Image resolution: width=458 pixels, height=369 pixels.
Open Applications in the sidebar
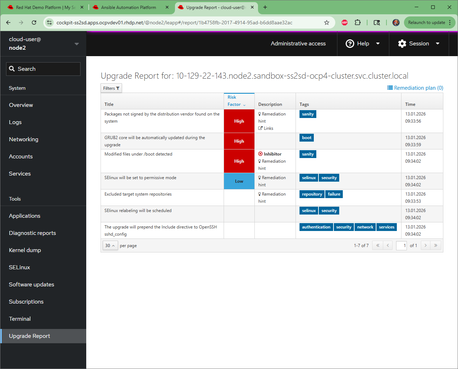pyautogui.click(x=43, y=216)
